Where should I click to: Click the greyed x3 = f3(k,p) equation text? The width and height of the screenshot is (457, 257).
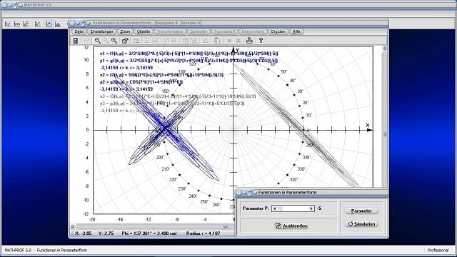click(178, 96)
